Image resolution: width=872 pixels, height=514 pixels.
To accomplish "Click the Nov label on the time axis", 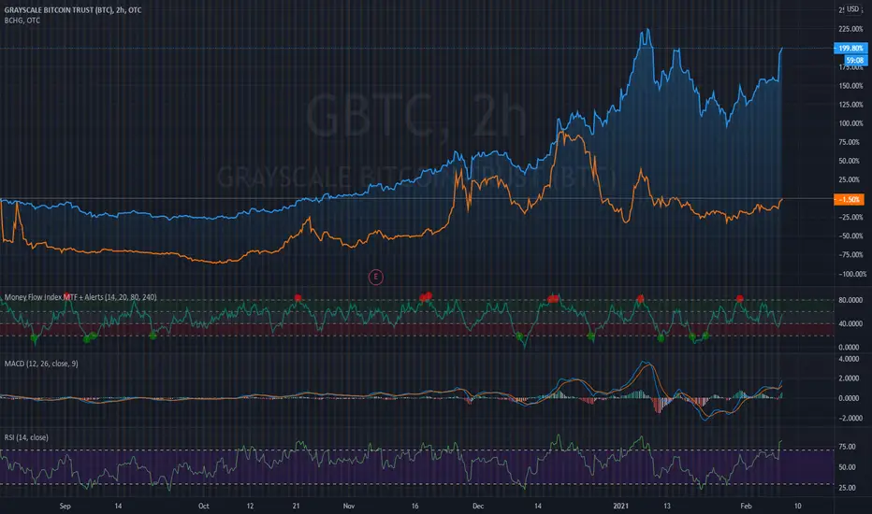I will (349, 507).
